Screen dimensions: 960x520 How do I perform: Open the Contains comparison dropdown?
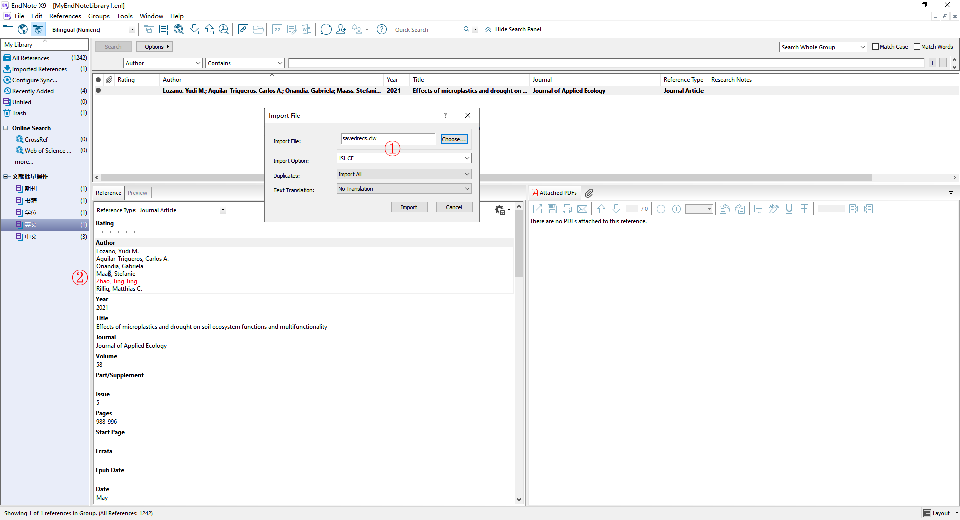click(245, 63)
